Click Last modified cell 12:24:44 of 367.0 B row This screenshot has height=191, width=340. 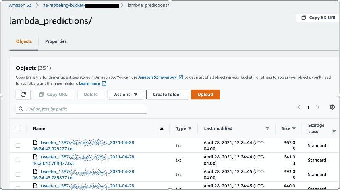tap(234, 146)
